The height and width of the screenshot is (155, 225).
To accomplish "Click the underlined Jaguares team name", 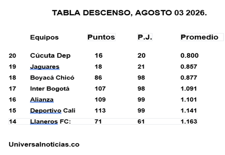I will coord(45,67).
